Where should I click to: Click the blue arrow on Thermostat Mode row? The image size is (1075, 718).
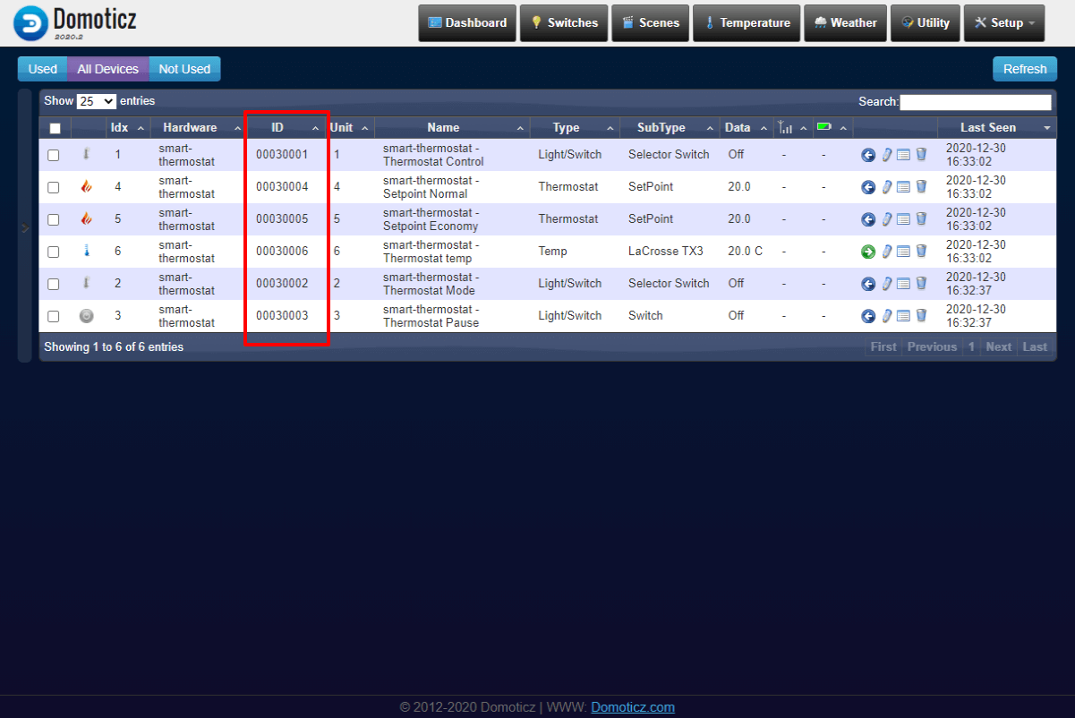tap(867, 284)
